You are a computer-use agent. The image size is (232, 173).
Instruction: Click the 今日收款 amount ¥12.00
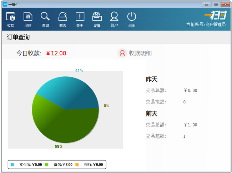pos(56,53)
